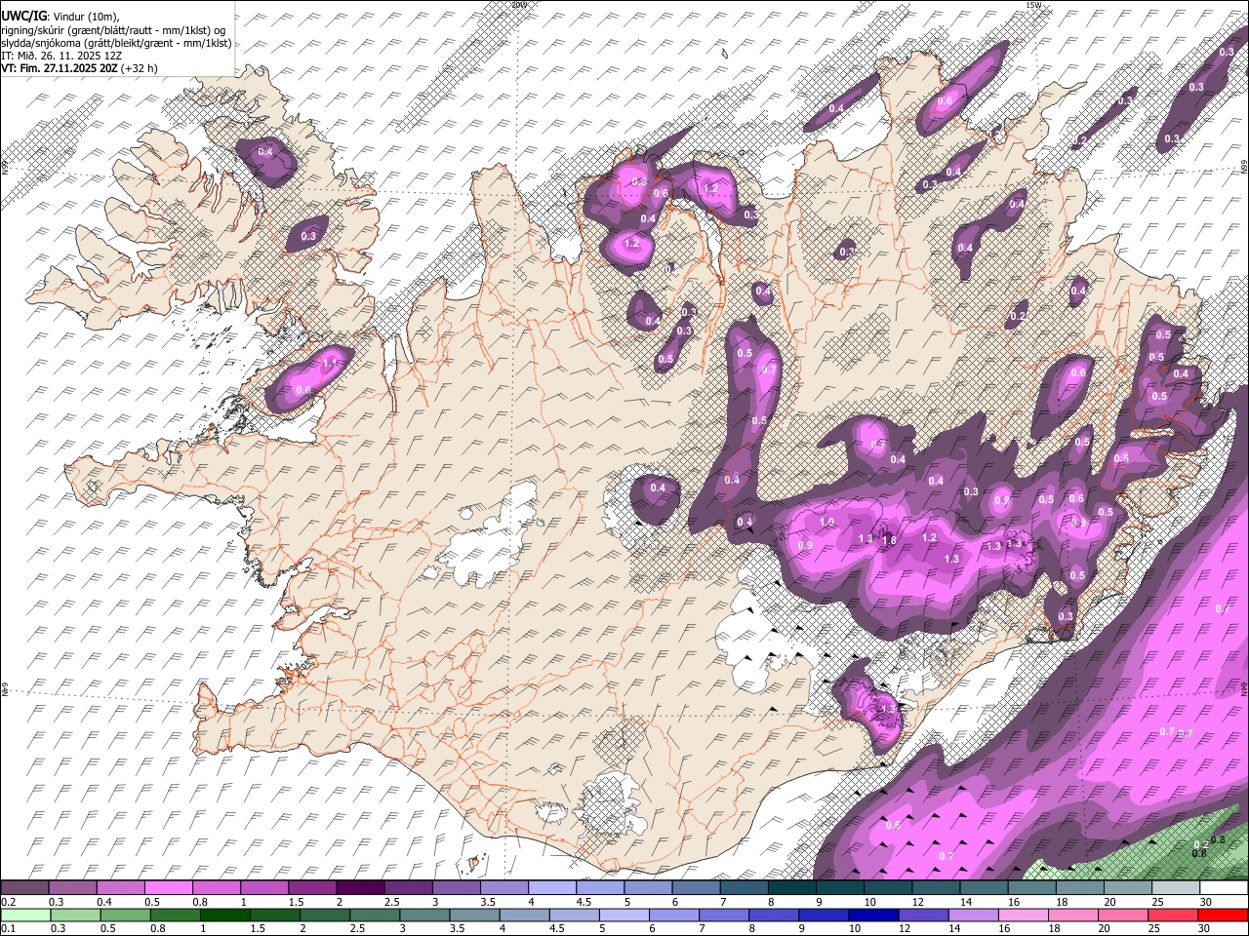
Task: Click the '1.8' precipitation value on map
Action: (x=889, y=540)
